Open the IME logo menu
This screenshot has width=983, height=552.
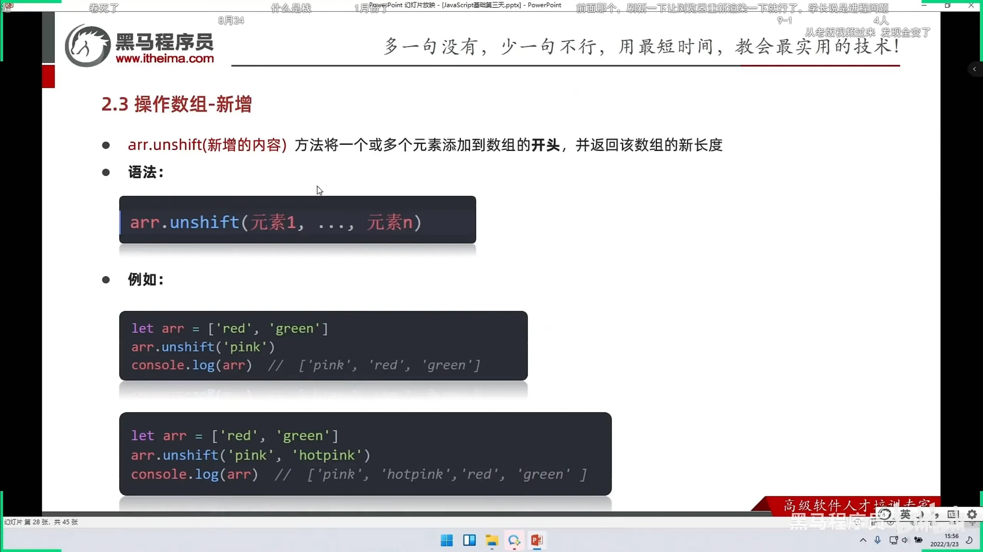[x=885, y=514]
